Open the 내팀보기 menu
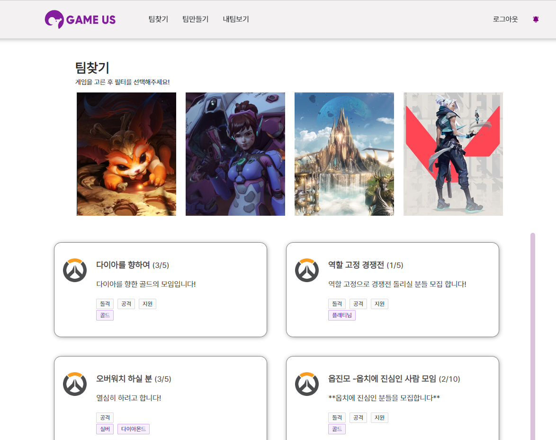Image resolution: width=556 pixels, height=440 pixels. [236, 19]
